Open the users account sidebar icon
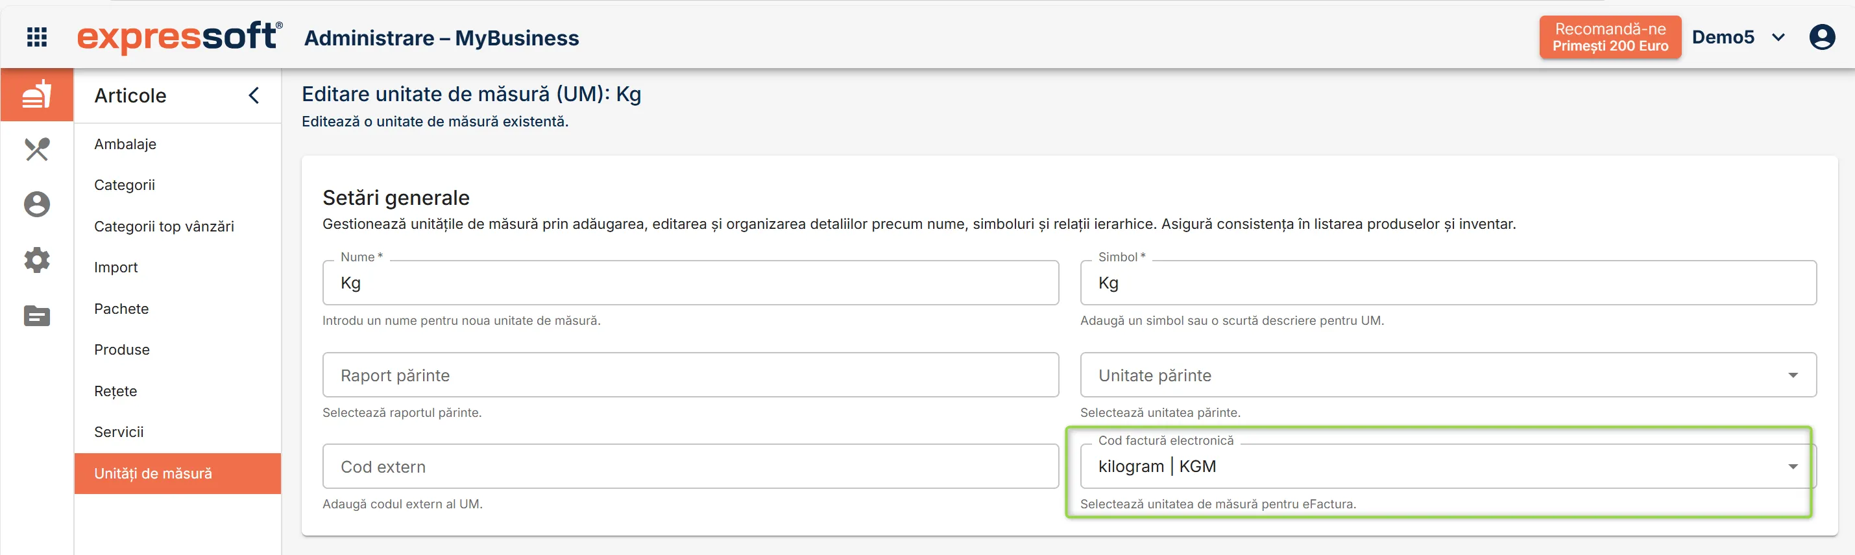1855x555 pixels. [37, 204]
